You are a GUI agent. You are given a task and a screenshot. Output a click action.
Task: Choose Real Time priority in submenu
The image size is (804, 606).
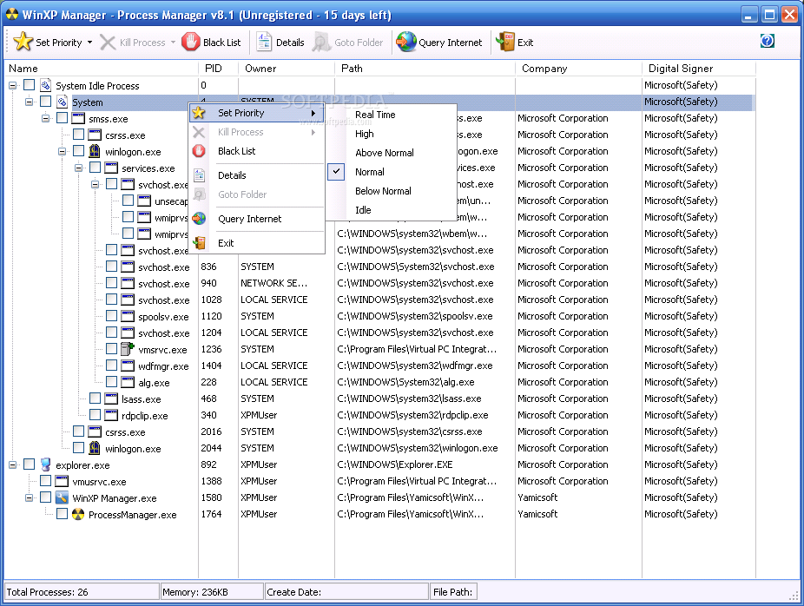375,115
